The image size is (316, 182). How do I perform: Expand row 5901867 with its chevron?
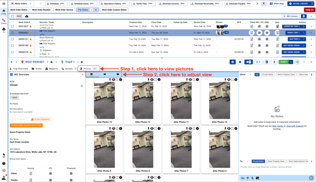tap(311, 26)
